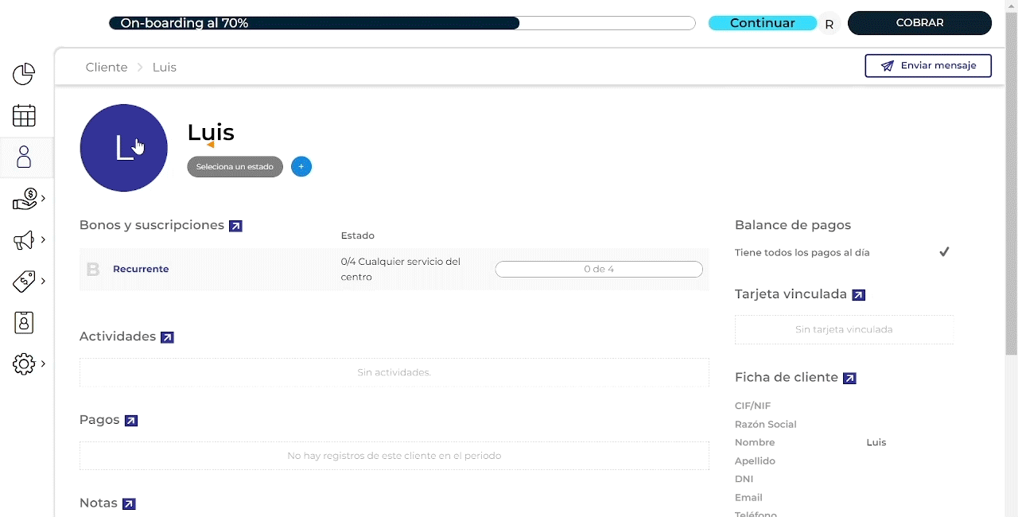Image resolution: width=1018 pixels, height=517 pixels.
Task: Open the clients person sidebar icon
Action: (x=24, y=157)
